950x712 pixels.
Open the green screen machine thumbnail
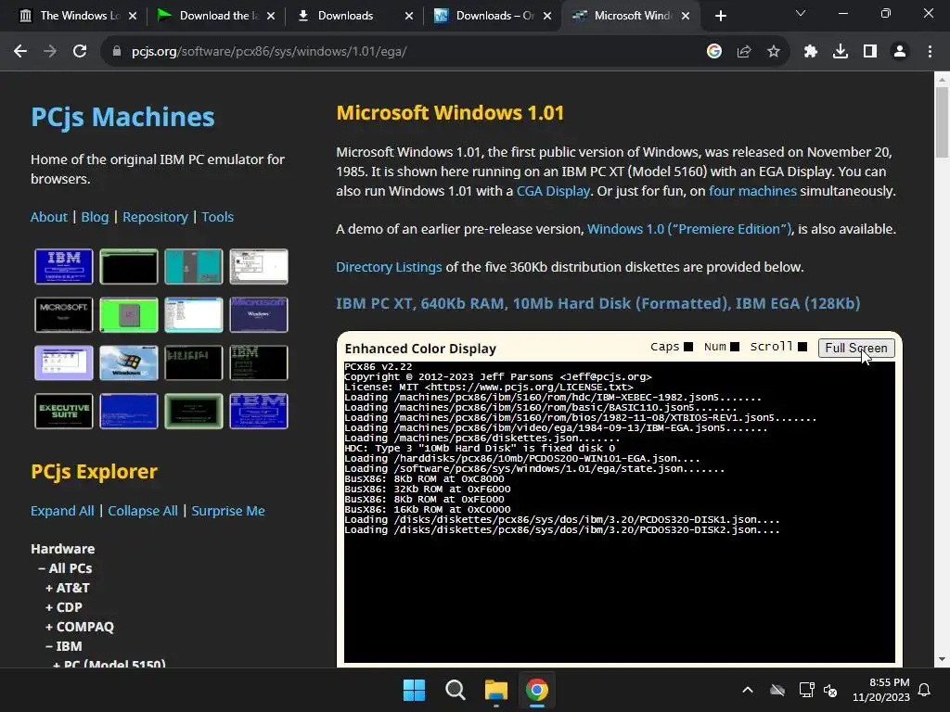coord(128,315)
